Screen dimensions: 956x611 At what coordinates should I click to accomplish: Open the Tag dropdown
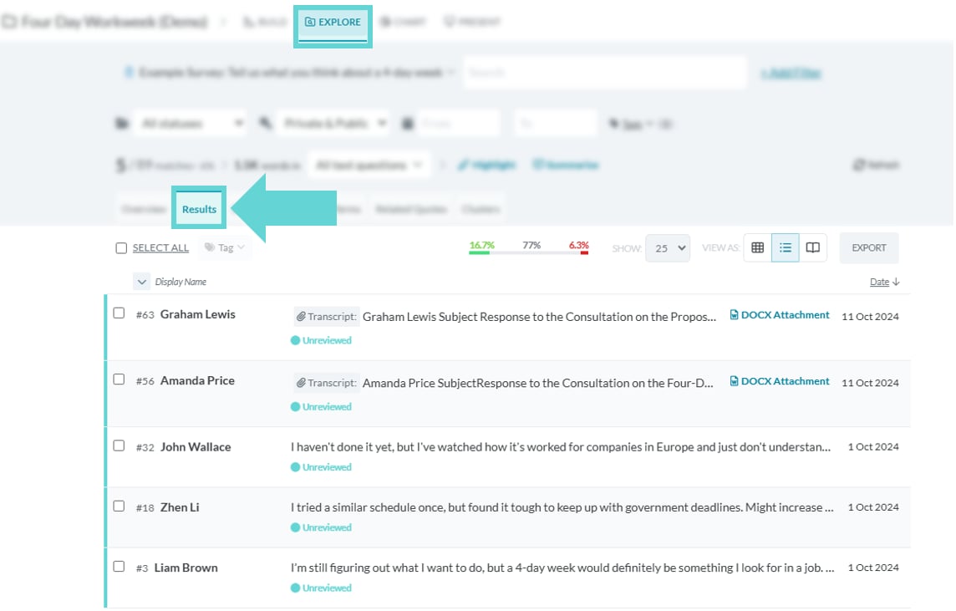[224, 247]
